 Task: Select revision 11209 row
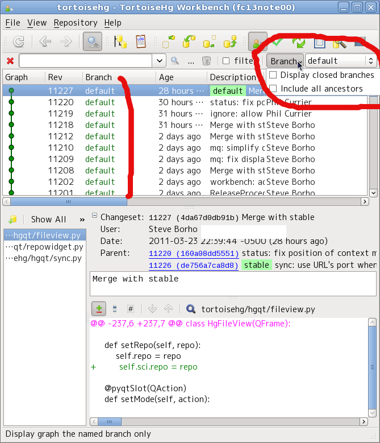tap(185, 159)
